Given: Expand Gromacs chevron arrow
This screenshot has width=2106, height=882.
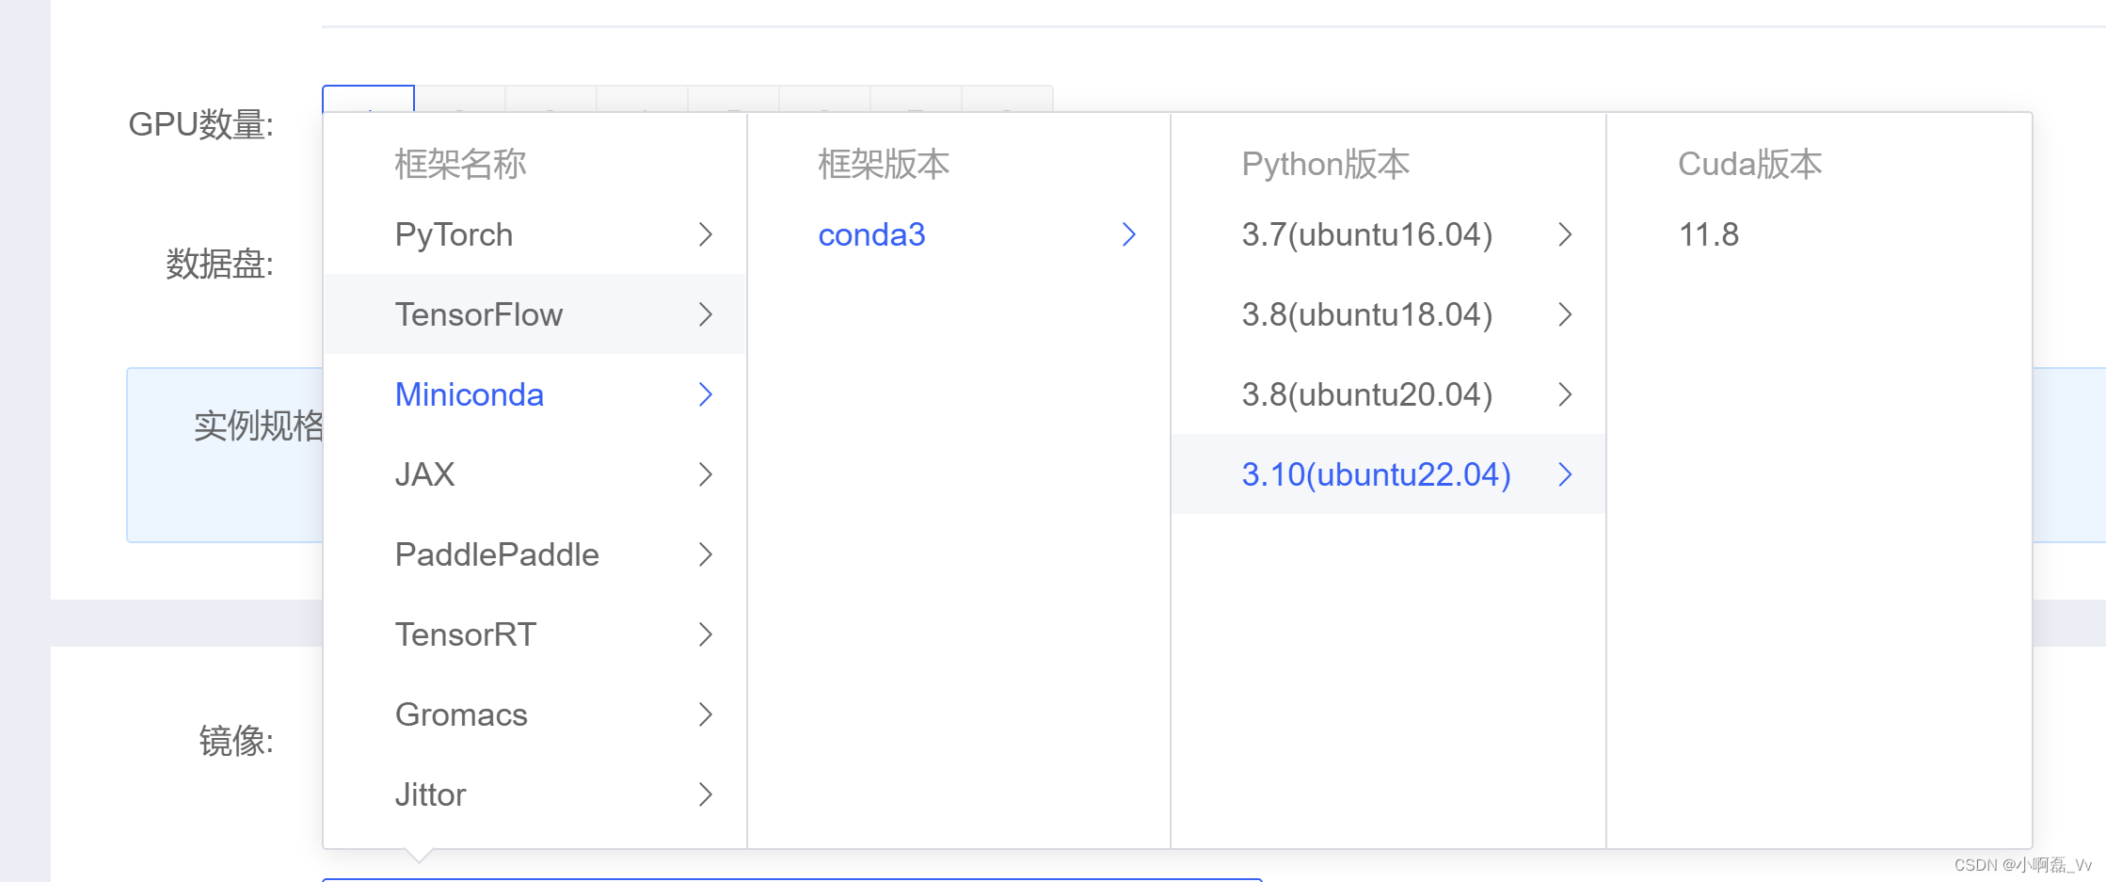Looking at the screenshot, I should (706, 714).
